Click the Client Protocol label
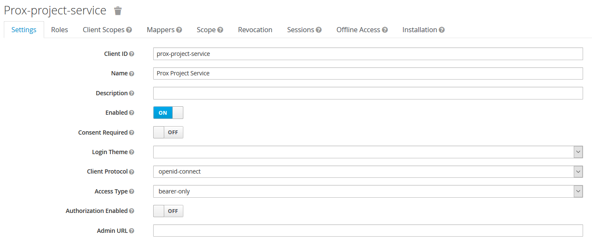592x243 pixels. (x=107, y=171)
